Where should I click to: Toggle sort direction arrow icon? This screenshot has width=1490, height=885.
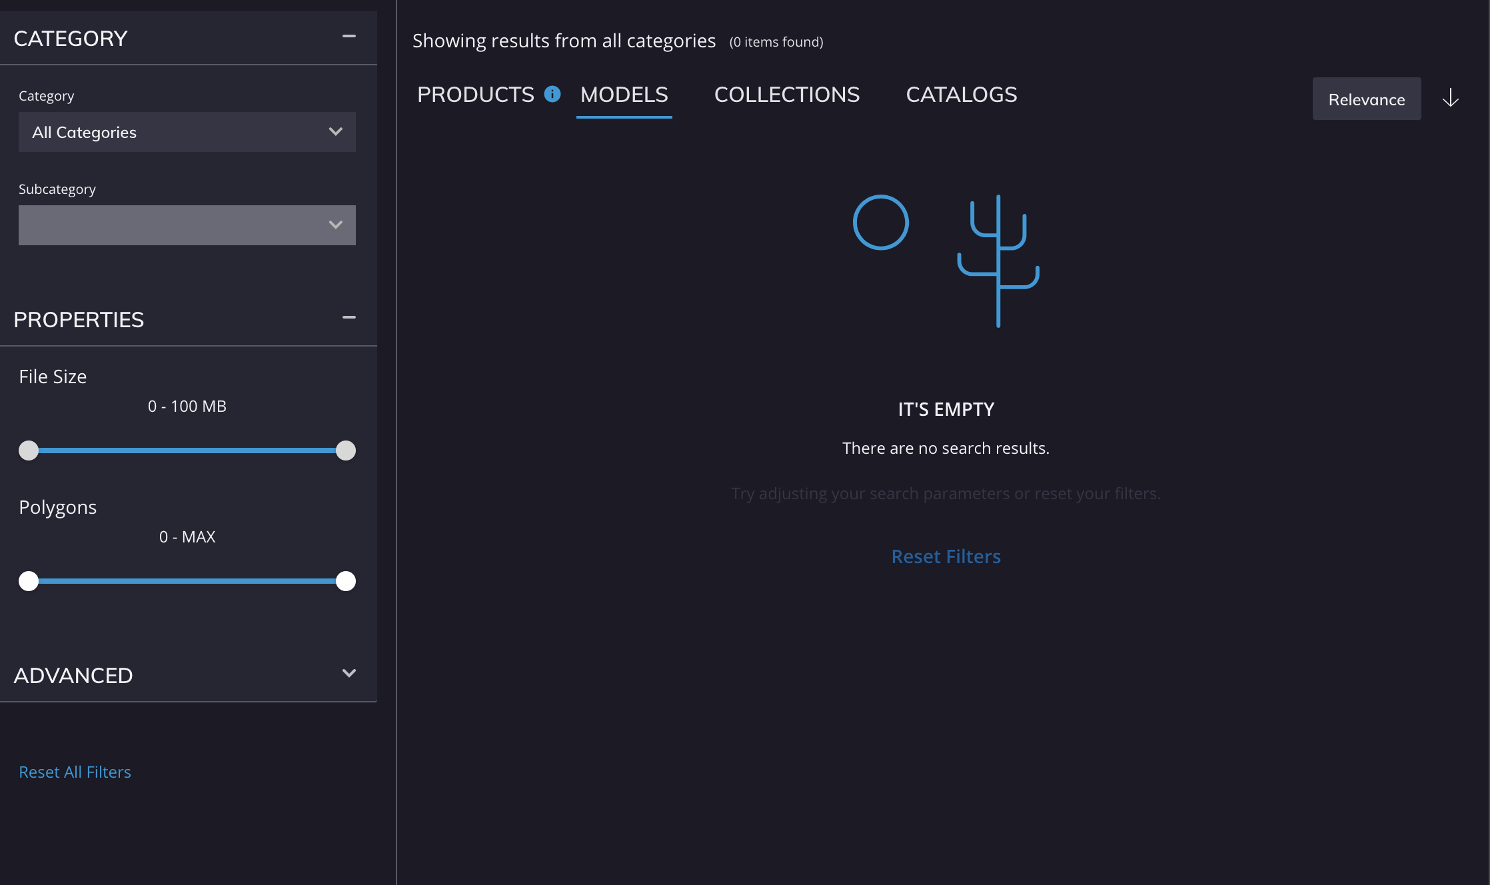click(x=1450, y=99)
